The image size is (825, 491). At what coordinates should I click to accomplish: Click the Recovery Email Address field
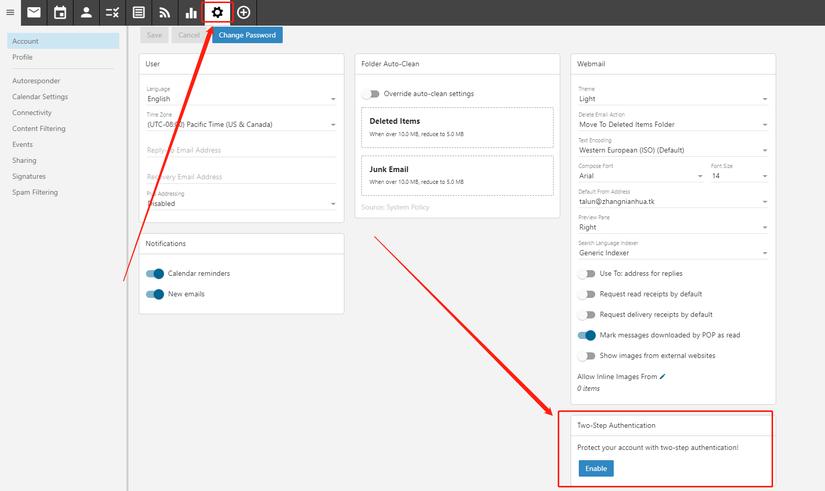click(241, 177)
